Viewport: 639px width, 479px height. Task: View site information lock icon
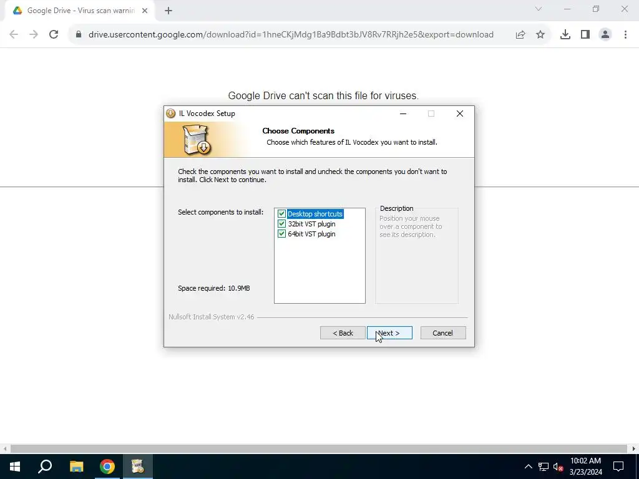click(79, 35)
